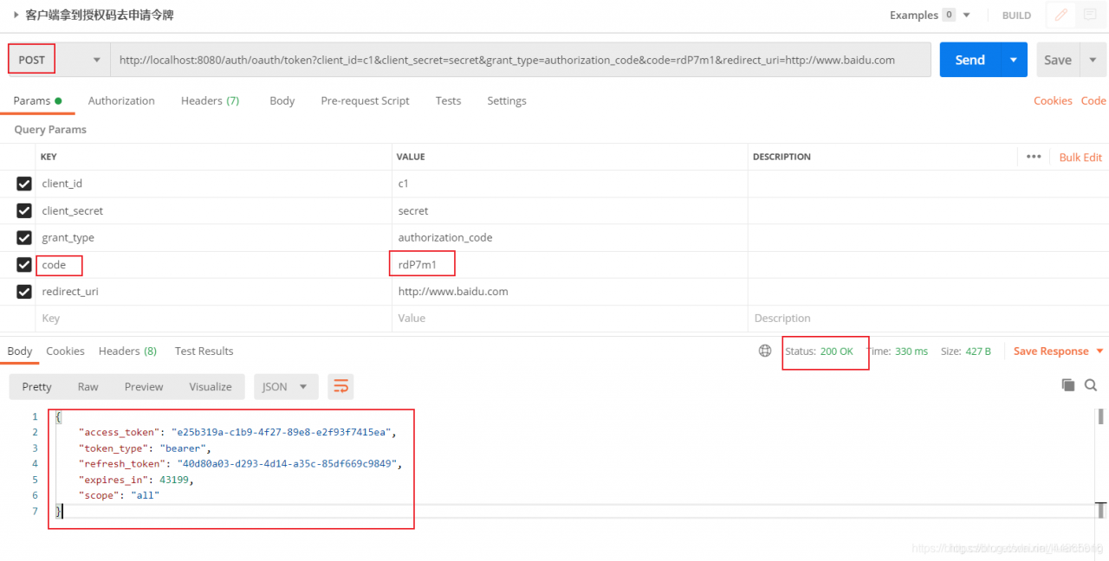Open the Code link at right

pyautogui.click(x=1093, y=100)
